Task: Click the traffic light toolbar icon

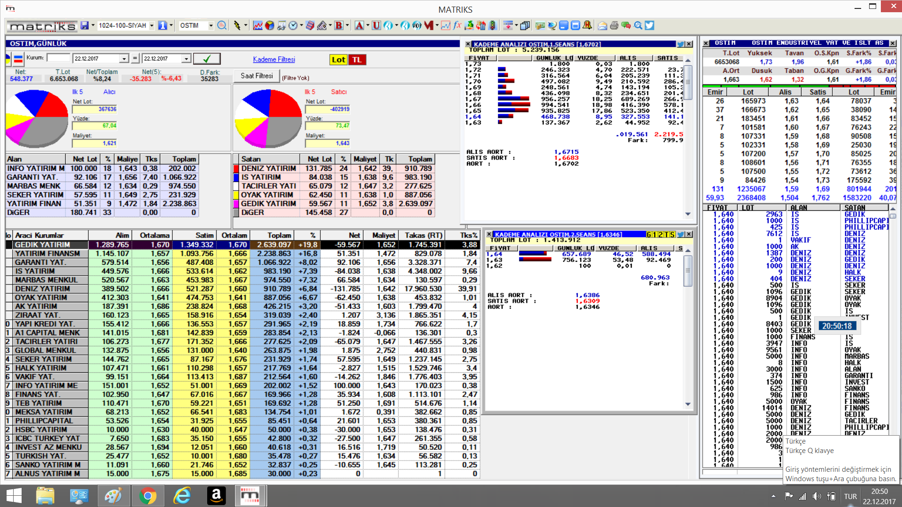Action: click(x=492, y=25)
